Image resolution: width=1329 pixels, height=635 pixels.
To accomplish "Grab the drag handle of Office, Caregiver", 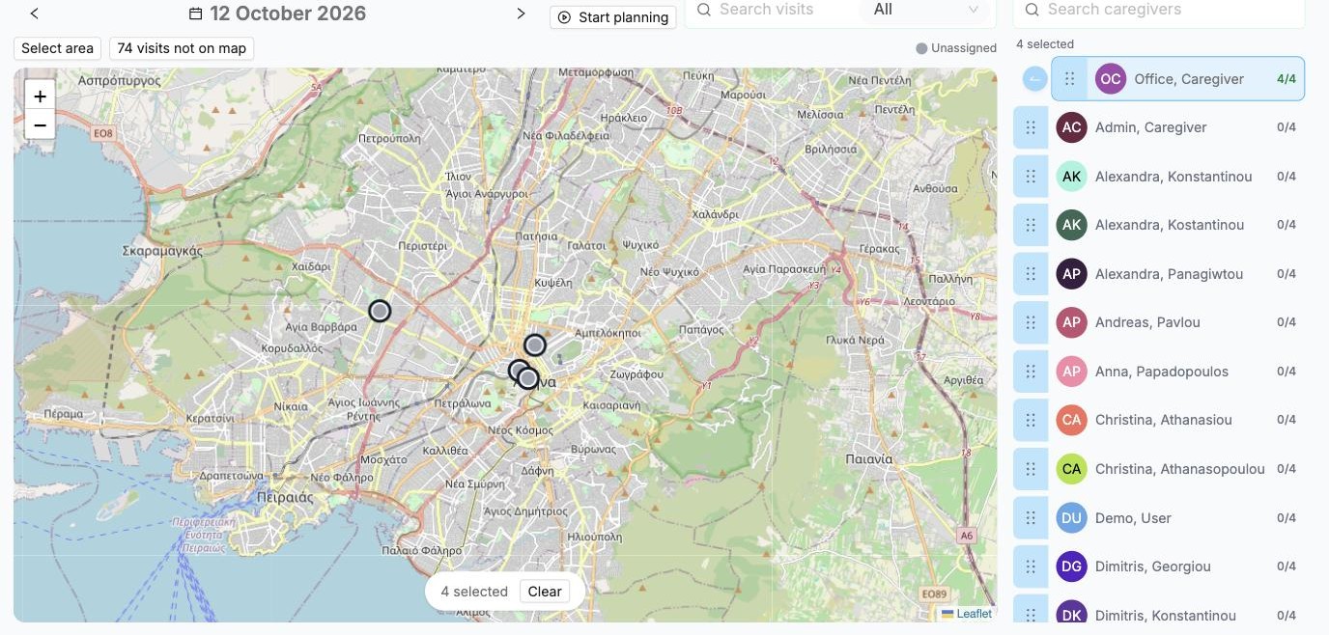I will pos(1069,79).
